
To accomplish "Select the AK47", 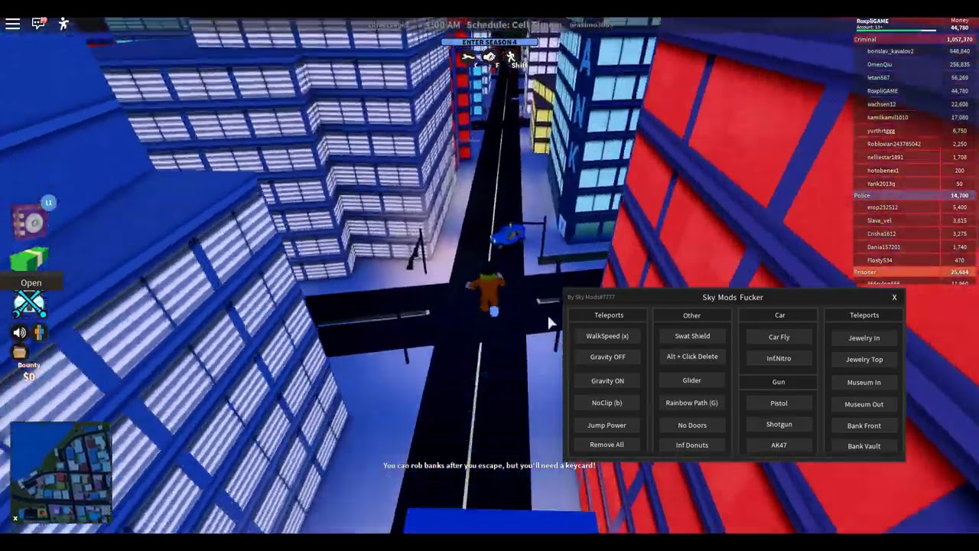I will pos(779,445).
